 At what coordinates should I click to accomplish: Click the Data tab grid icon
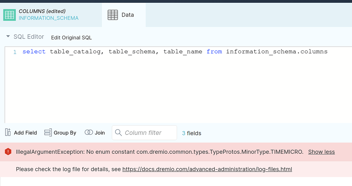click(113, 15)
